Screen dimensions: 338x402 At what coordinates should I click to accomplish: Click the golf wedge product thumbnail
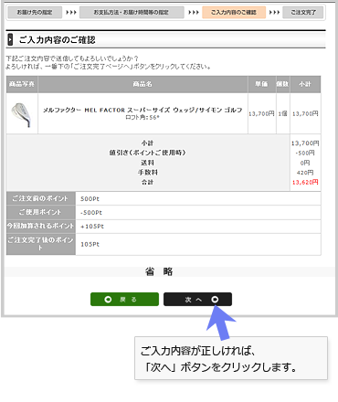click(x=22, y=114)
